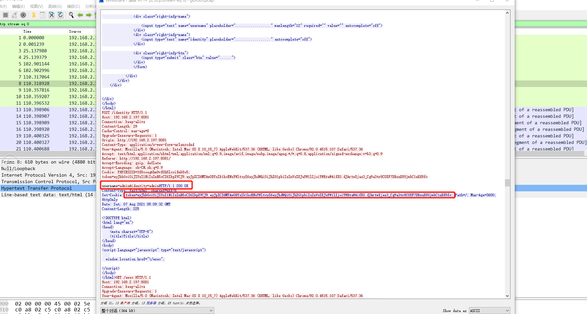
Task: Select the Null/Loopback detail row
Action: (48, 168)
